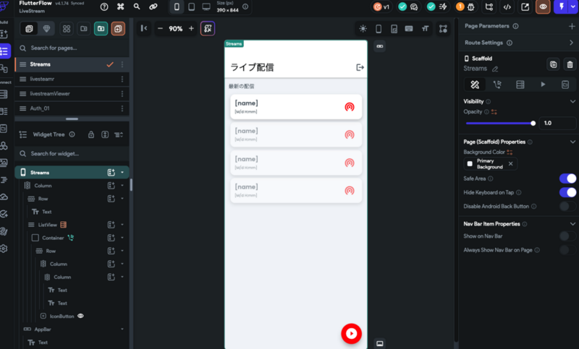Zoom in canvas with plus

(x=191, y=28)
